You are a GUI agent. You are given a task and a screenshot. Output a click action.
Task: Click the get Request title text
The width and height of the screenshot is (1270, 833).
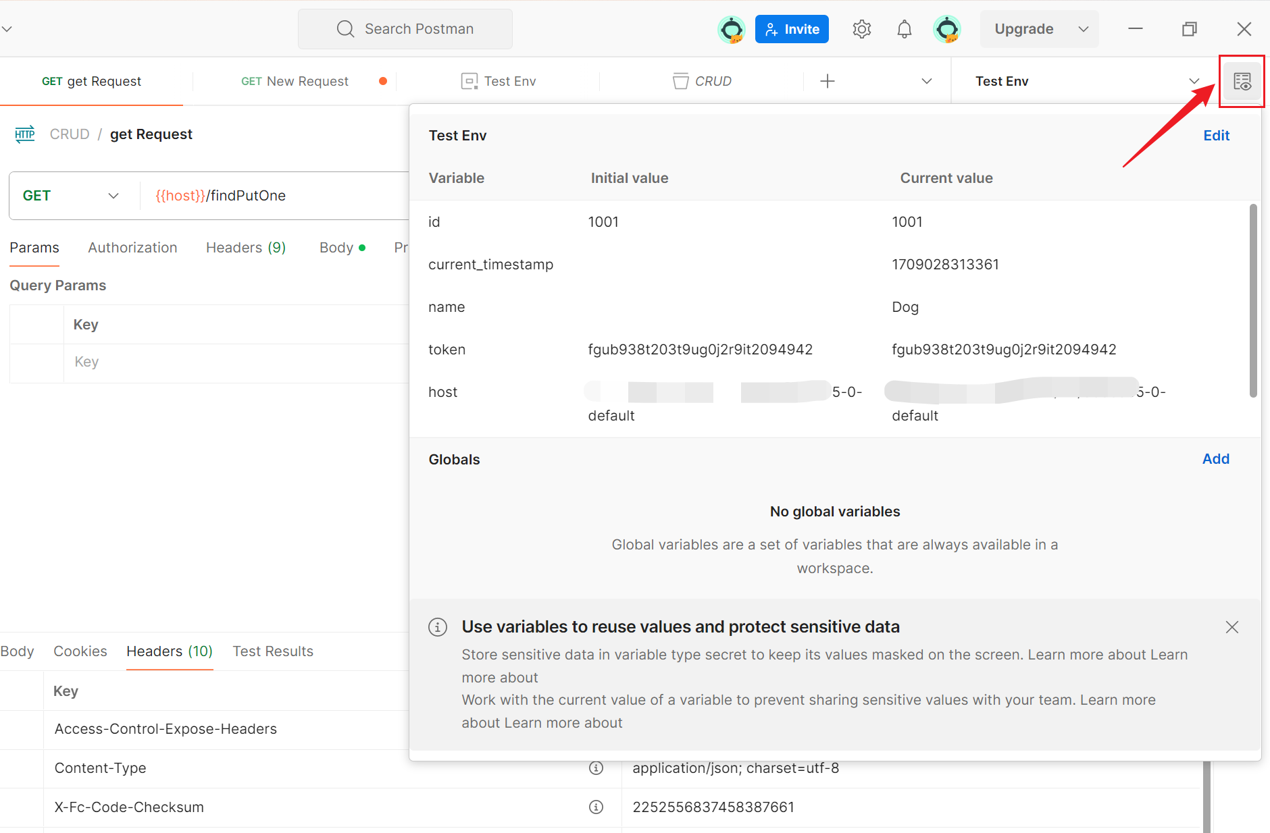coord(151,134)
